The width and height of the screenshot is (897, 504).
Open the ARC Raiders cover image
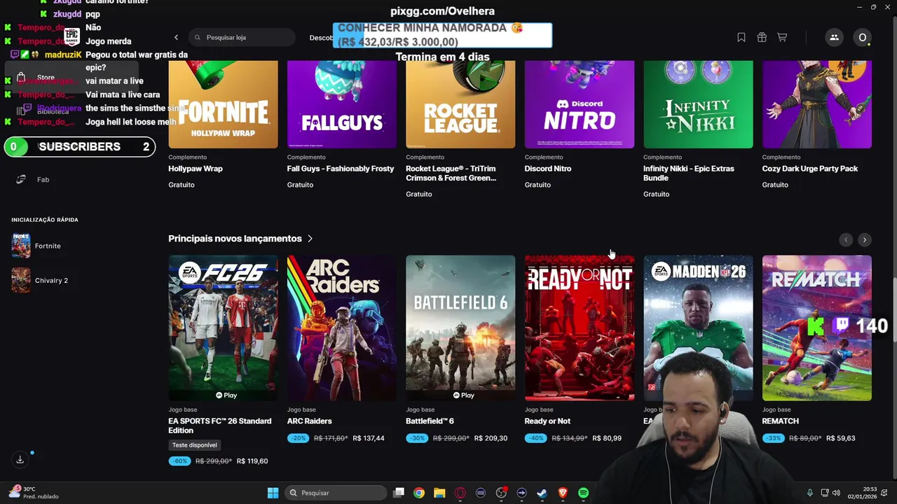click(x=342, y=328)
